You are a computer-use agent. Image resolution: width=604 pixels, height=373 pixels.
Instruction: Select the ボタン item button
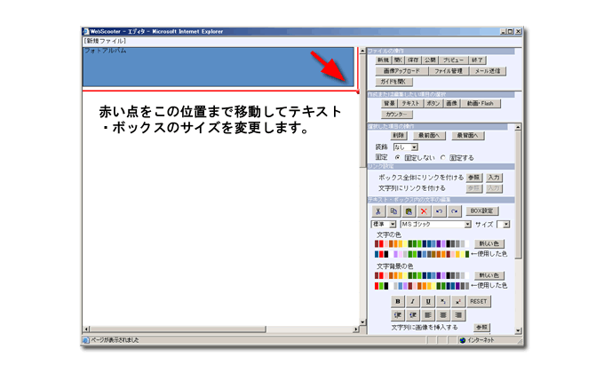433,103
